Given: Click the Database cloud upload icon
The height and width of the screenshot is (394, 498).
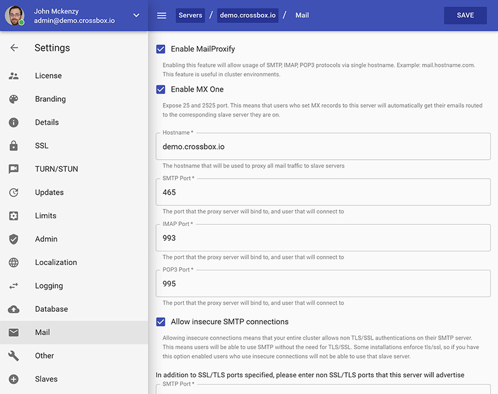Looking at the screenshot, I should pos(14,309).
